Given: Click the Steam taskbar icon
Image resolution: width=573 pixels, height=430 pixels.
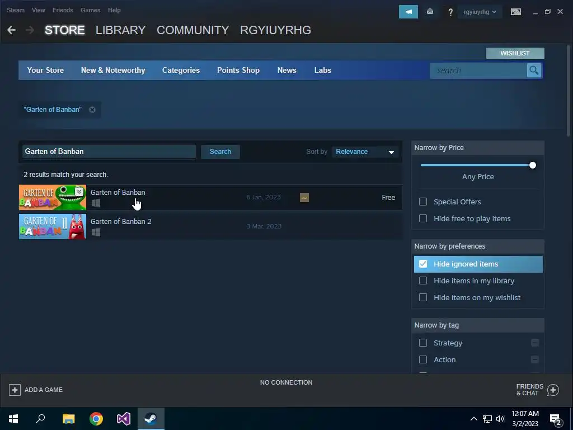Looking at the screenshot, I should pos(151,419).
